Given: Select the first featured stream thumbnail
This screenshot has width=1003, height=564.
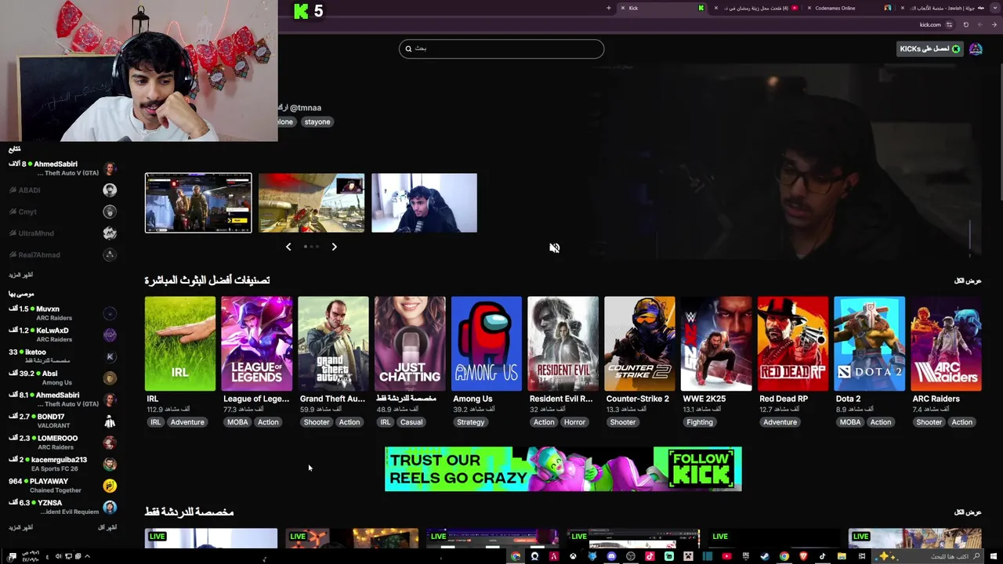Looking at the screenshot, I should pos(198,203).
